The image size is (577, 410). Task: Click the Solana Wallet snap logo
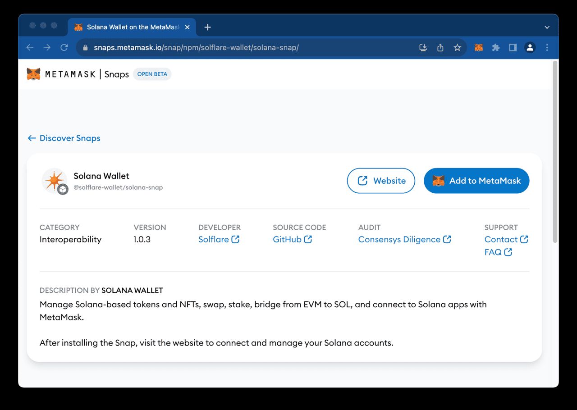point(55,180)
